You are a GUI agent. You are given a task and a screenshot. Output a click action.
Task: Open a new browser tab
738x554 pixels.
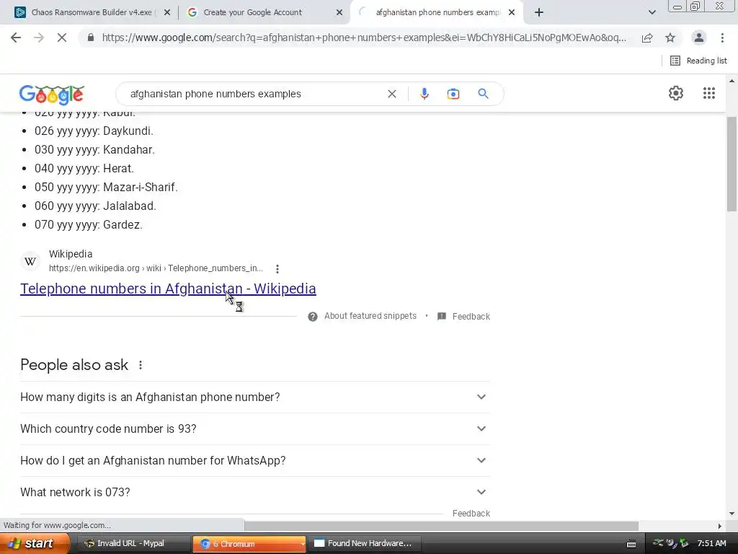point(539,12)
